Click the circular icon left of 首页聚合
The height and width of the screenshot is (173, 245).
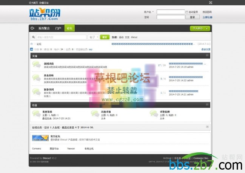coord(32,28)
